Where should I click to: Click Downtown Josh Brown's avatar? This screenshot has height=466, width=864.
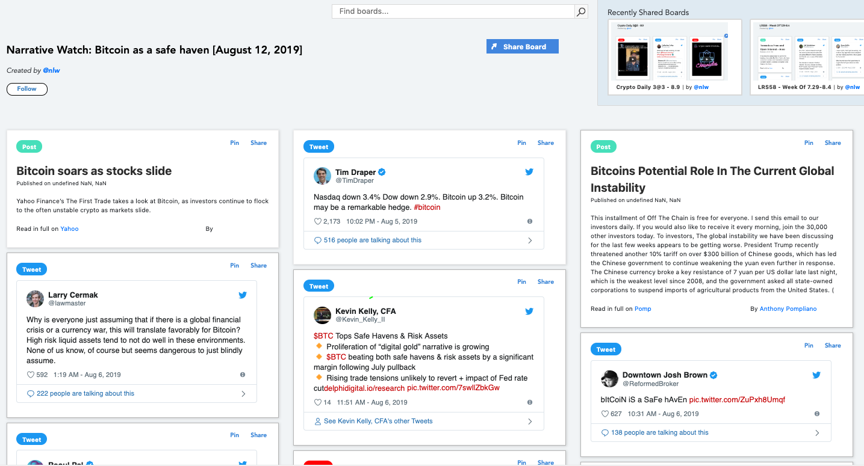610,379
